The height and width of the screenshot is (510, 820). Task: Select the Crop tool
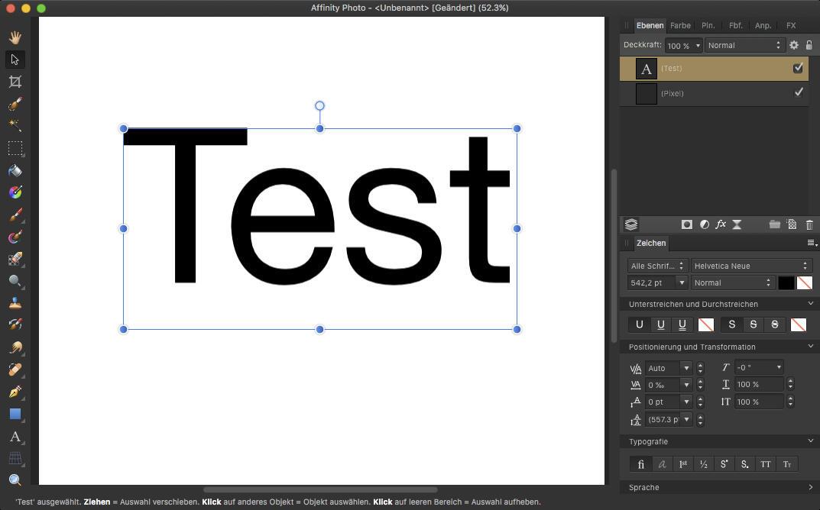tap(15, 82)
